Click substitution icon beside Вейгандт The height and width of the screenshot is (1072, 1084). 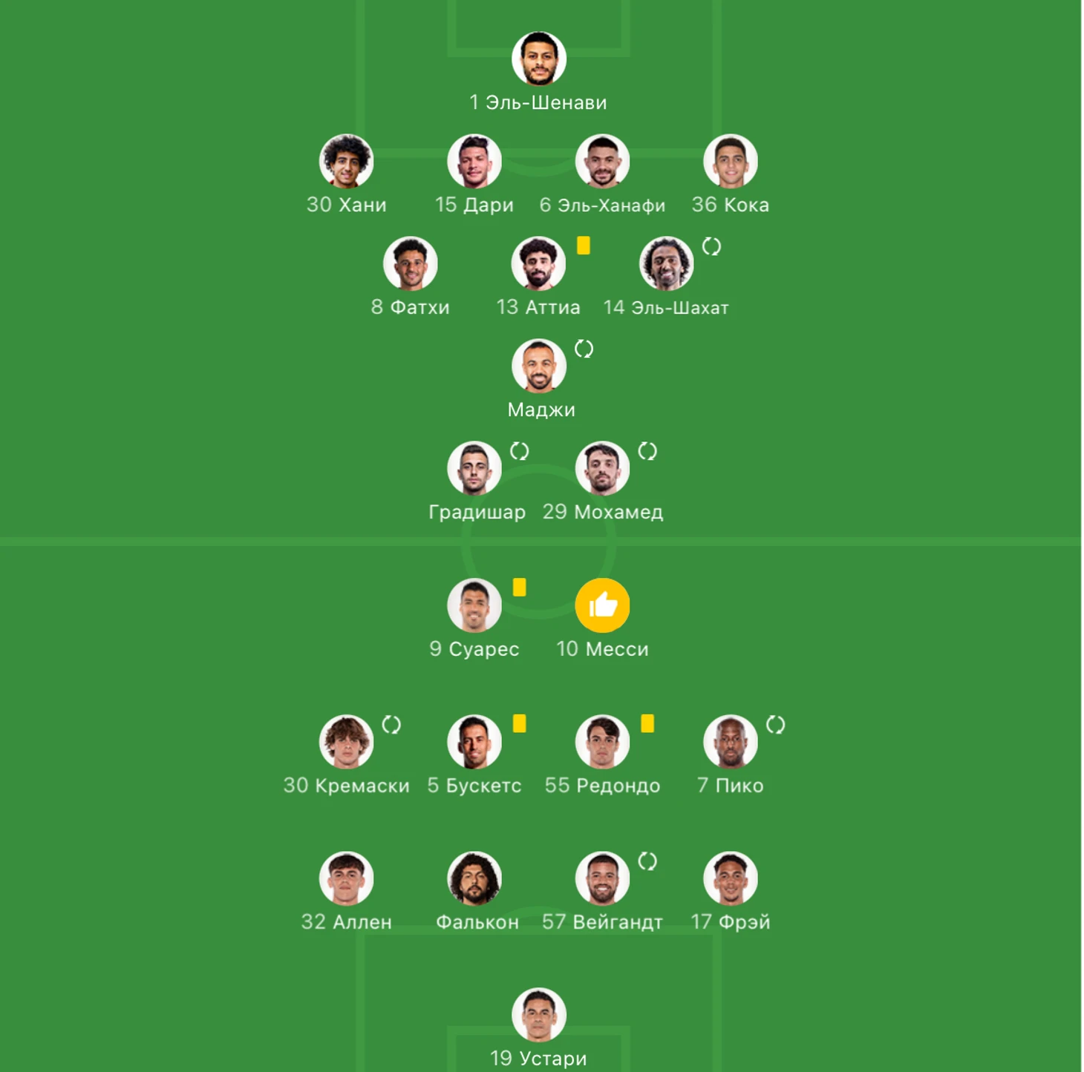point(647,861)
